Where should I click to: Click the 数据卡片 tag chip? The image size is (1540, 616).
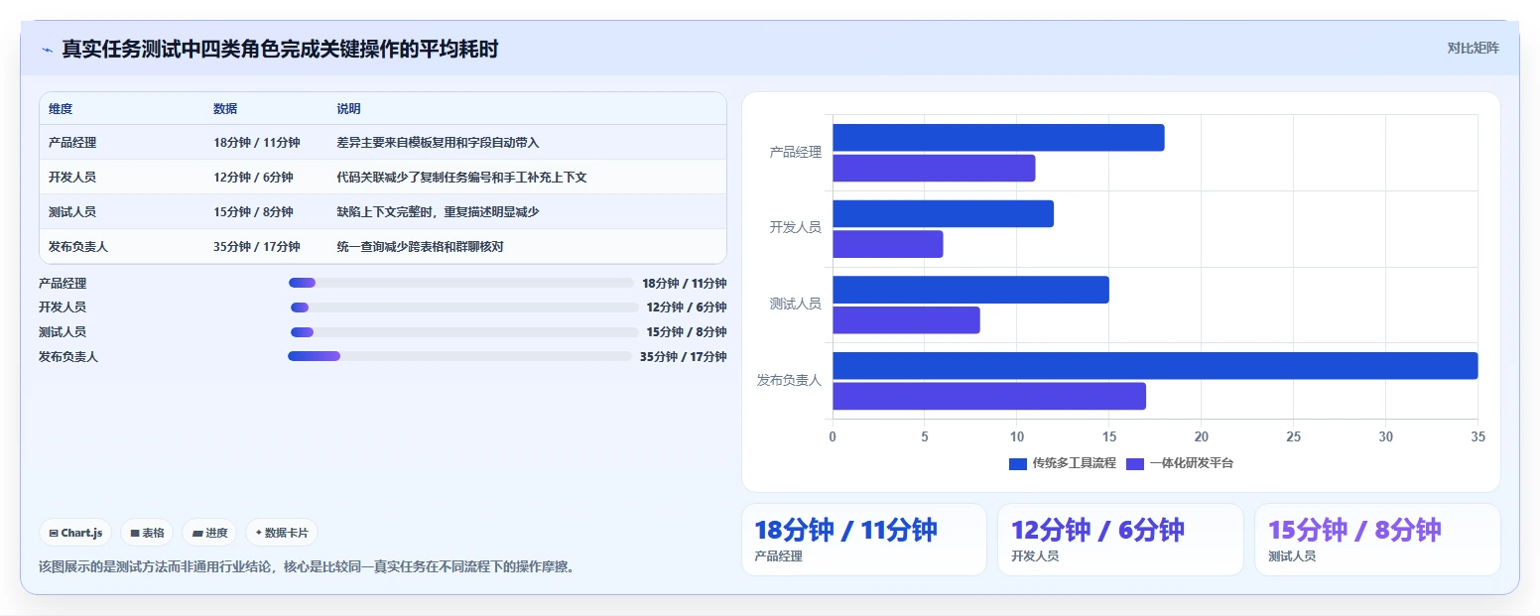point(282,533)
